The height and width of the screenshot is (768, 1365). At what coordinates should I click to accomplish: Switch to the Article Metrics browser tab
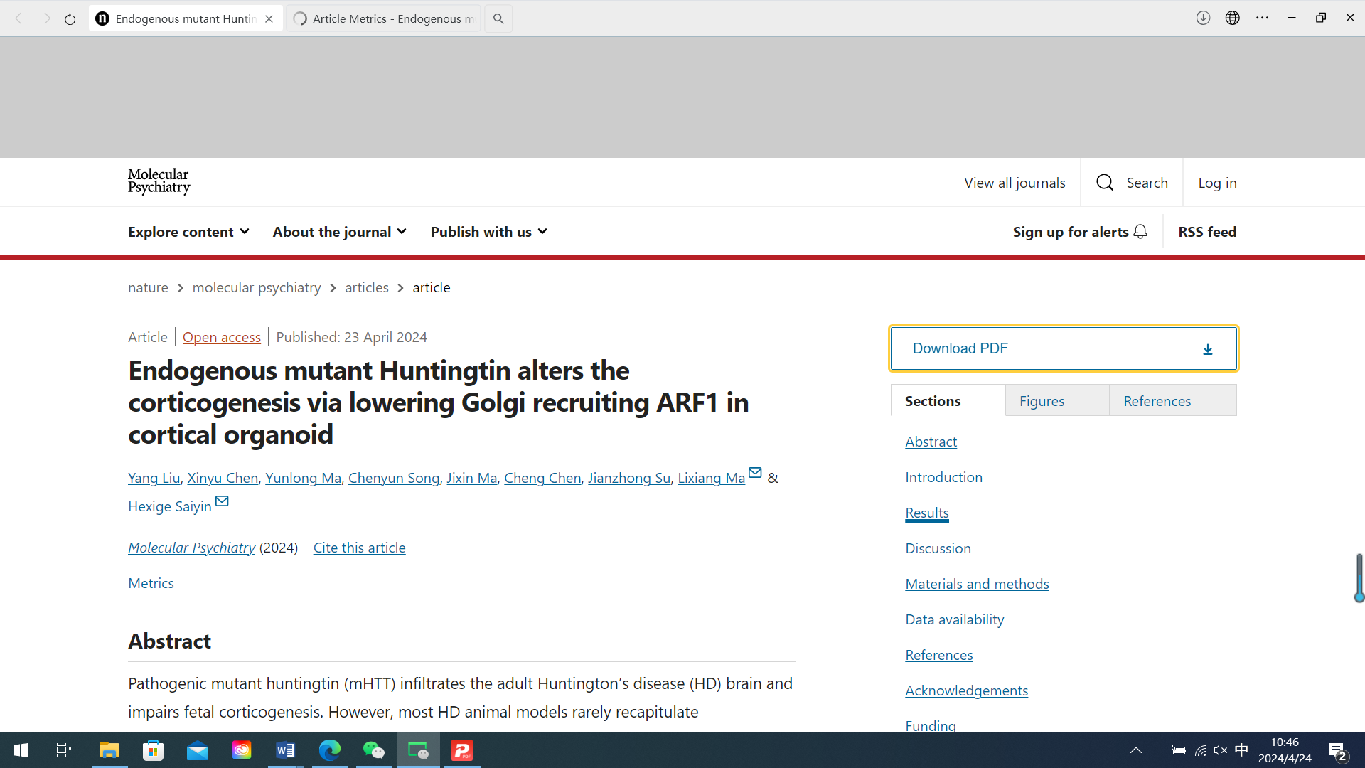pyautogui.click(x=384, y=19)
